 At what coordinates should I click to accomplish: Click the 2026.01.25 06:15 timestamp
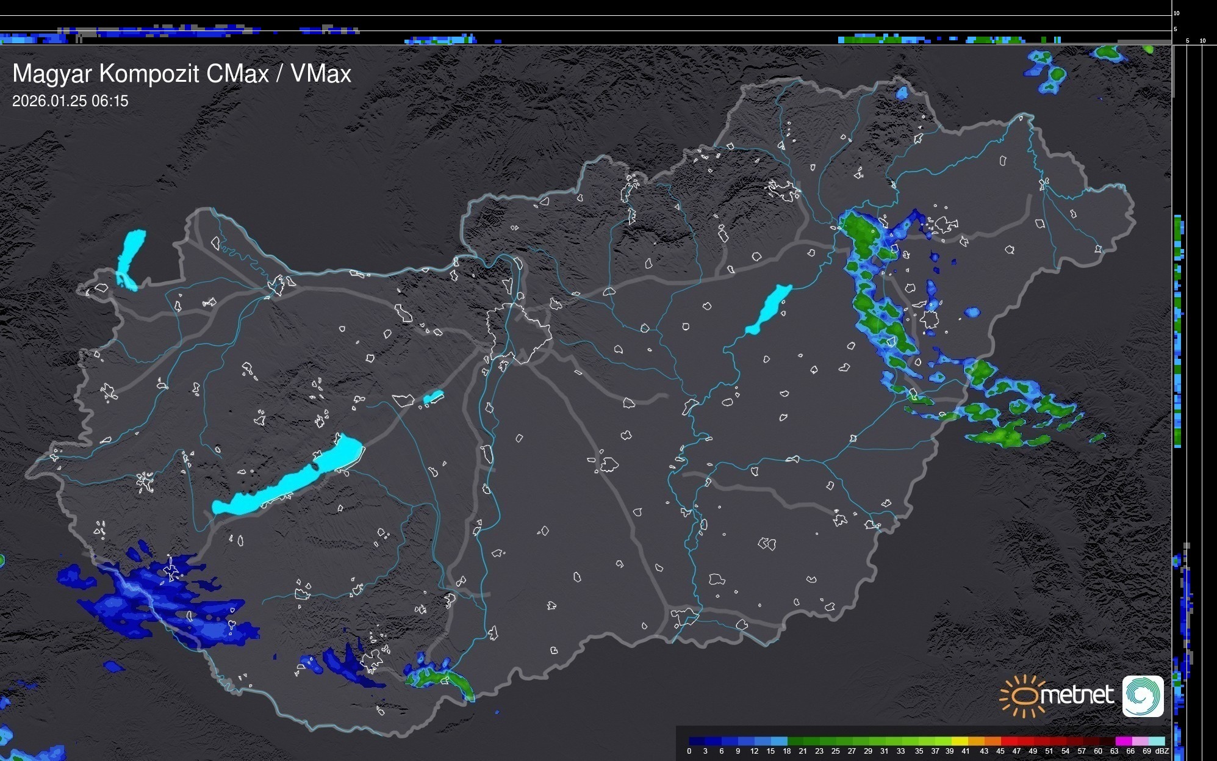70,101
